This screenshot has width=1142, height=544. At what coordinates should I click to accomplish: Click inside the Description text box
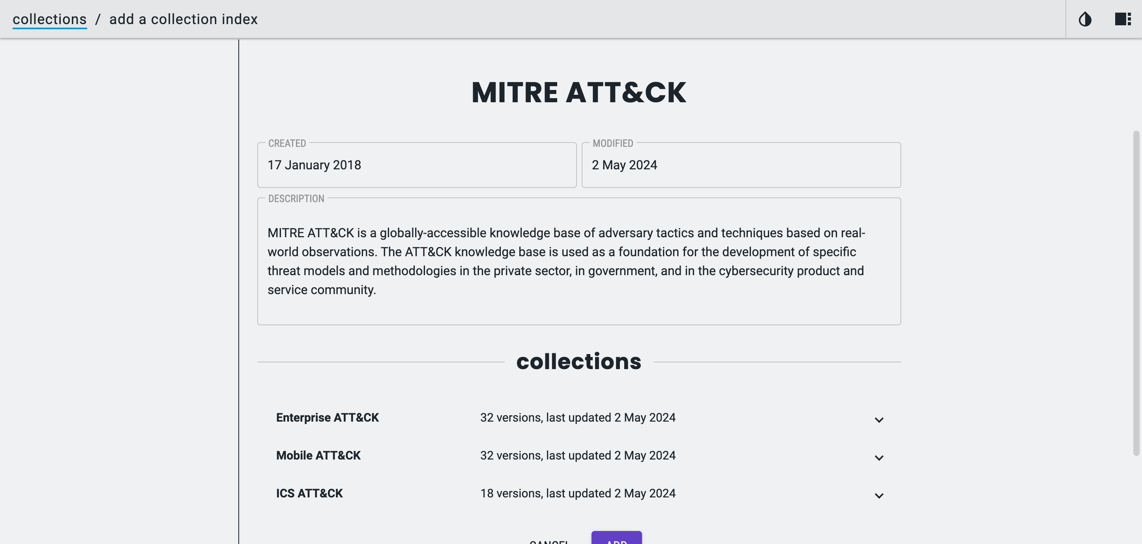coord(578,261)
